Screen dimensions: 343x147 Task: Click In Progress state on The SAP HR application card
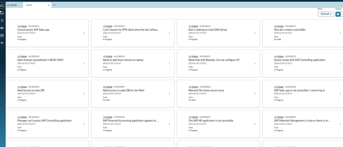click(193, 131)
